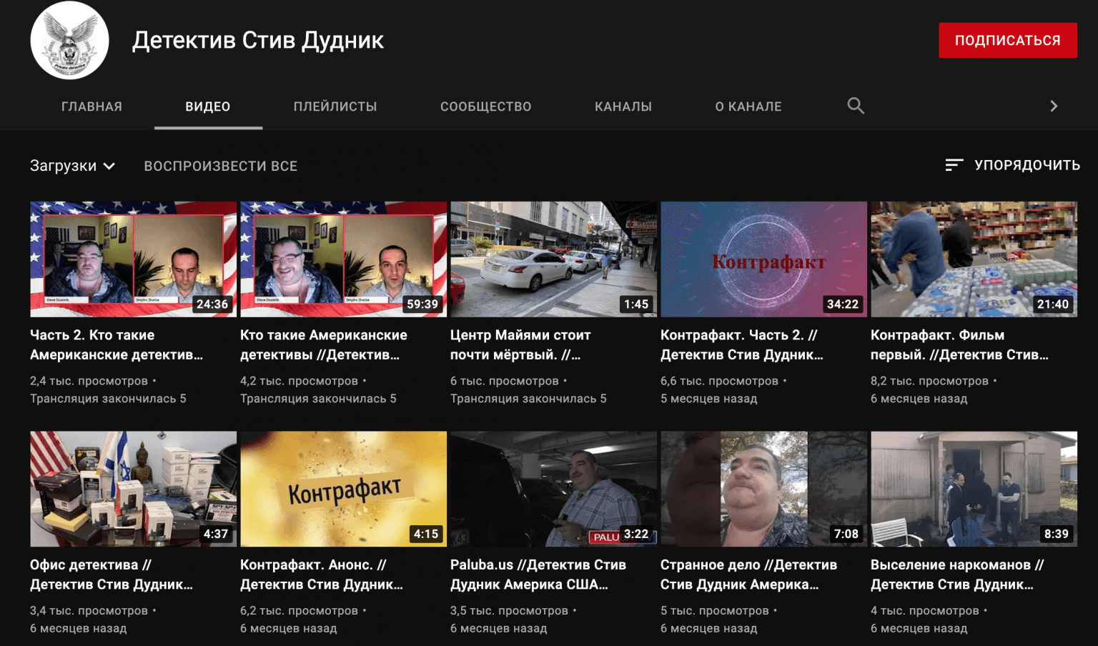Screen dimensions: 1098x646
Task: Click ВОСПРОИЗВЕСТИ ВСЕ to play all
Action: click(220, 166)
